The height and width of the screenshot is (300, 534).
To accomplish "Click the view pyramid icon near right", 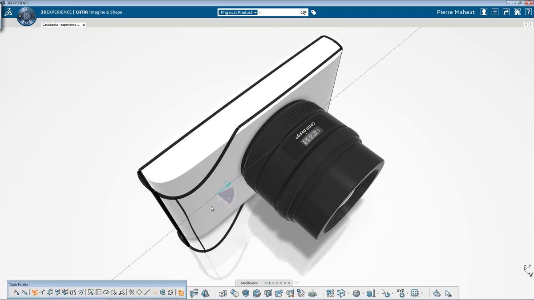I will [x=437, y=293].
